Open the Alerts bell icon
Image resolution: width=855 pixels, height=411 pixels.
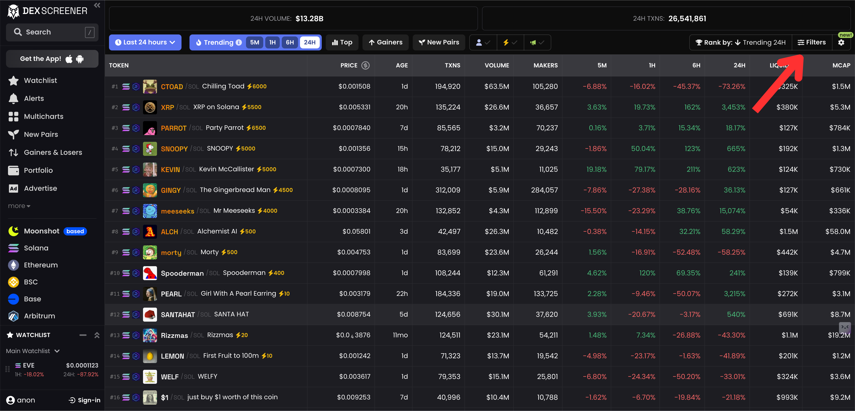pos(13,98)
